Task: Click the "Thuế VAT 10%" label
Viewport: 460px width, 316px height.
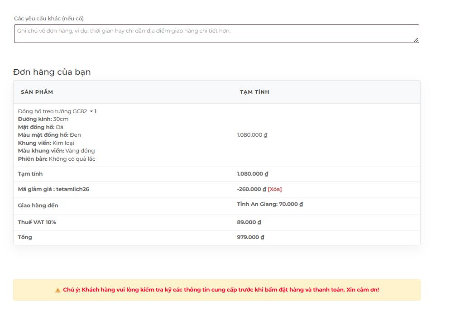Action: tap(37, 222)
